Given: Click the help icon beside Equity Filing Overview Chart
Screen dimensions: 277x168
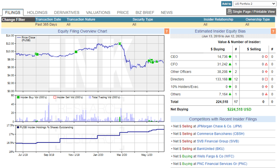Looking at the screenshot, I should (167, 31).
